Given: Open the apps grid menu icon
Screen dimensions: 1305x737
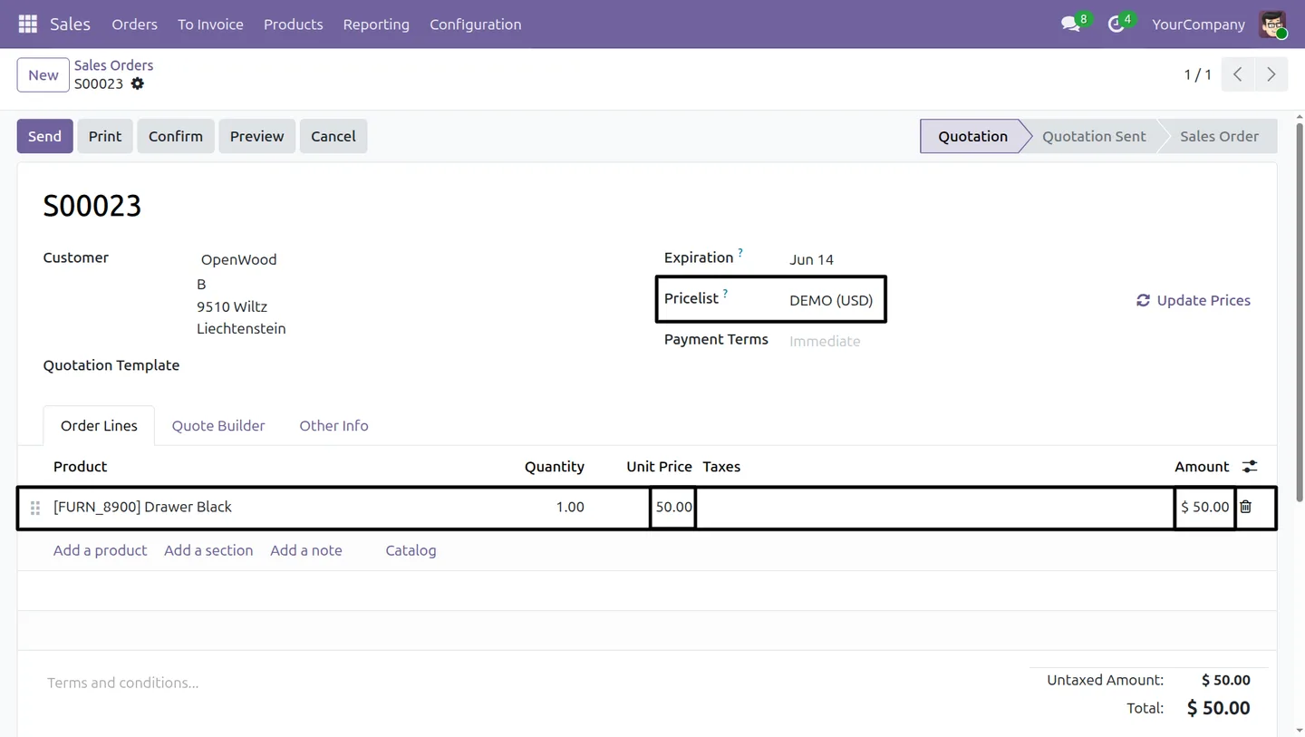Looking at the screenshot, I should (x=27, y=24).
